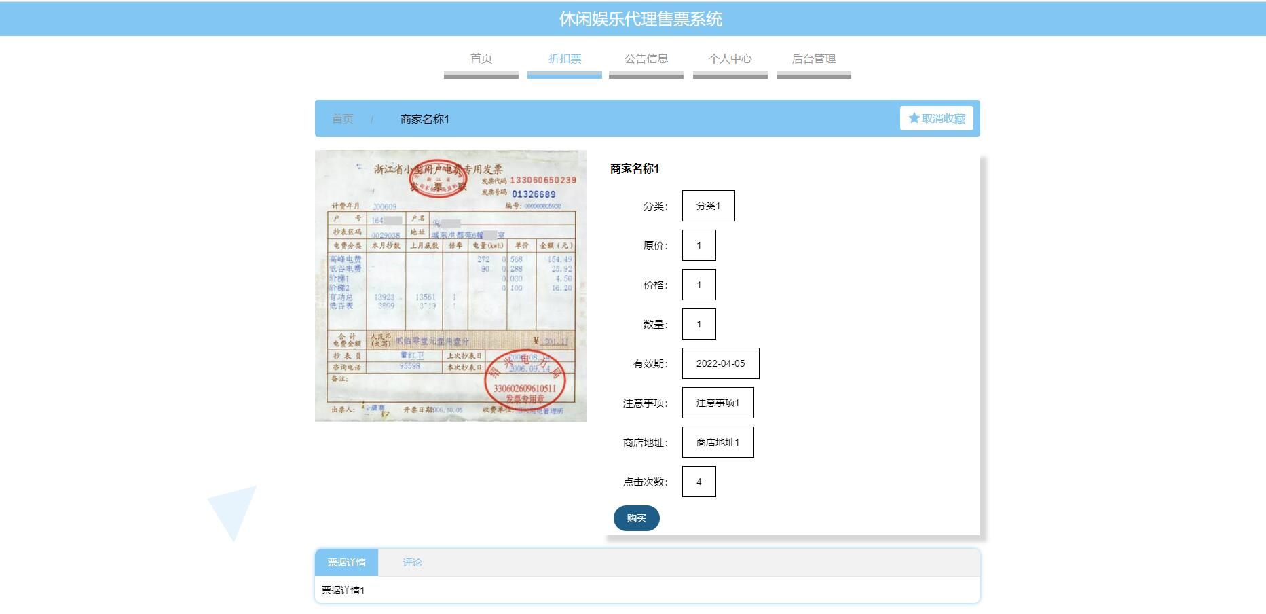This screenshot has height=614, width=1266.
Task: Click the 分类1 category field
Action: 708,206
